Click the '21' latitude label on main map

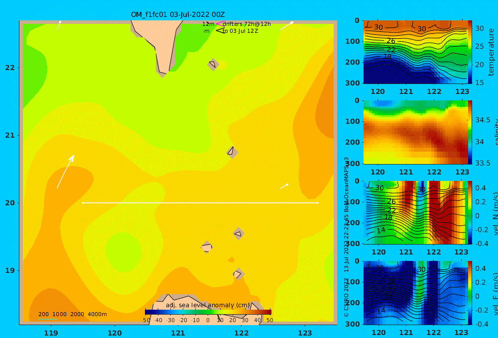(x=10, y=135)
